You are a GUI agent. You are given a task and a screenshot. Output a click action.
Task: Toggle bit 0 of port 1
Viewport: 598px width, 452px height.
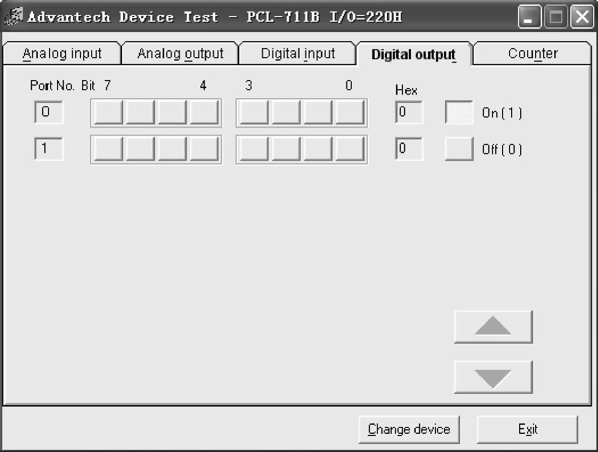[x=350, y=149]
